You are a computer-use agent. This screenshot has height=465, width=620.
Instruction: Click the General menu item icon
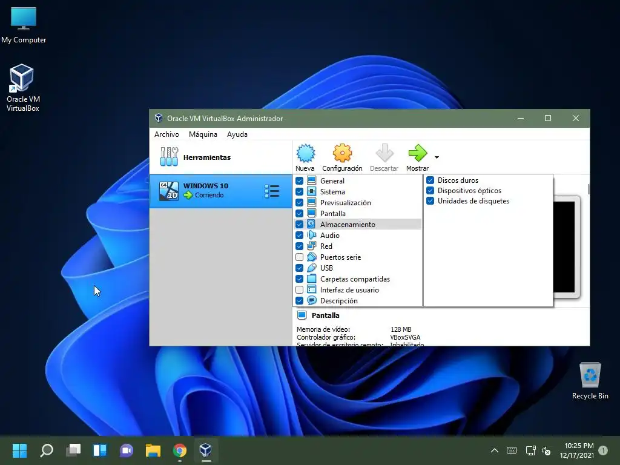tap(312, 180)
